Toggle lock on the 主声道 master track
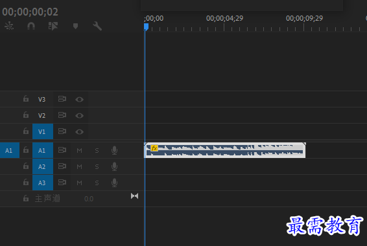Viewport: 367px width, 246px height. tap(26, 198)
